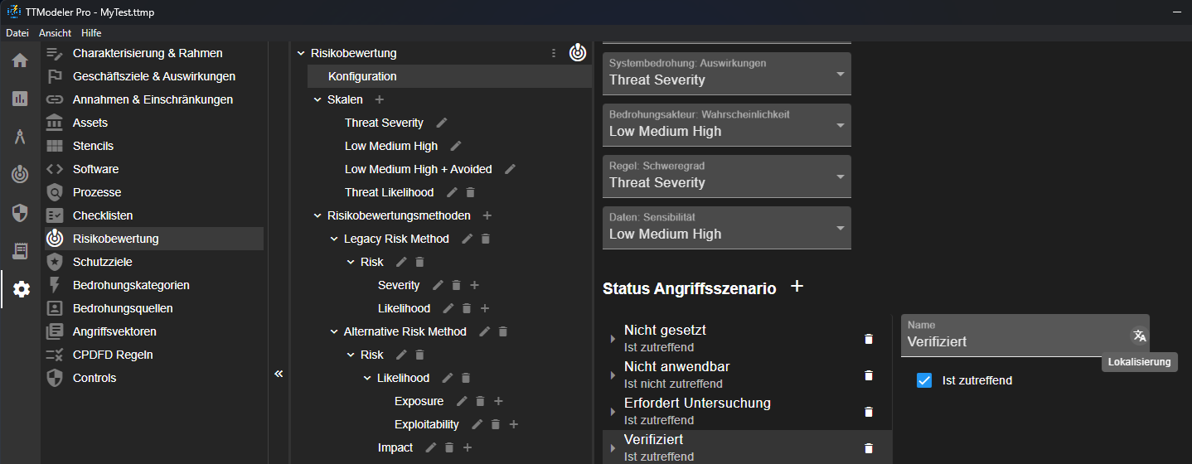Delete the Nicht gesetzt status
Screen dimensions: 1192x464
(869, 339)
